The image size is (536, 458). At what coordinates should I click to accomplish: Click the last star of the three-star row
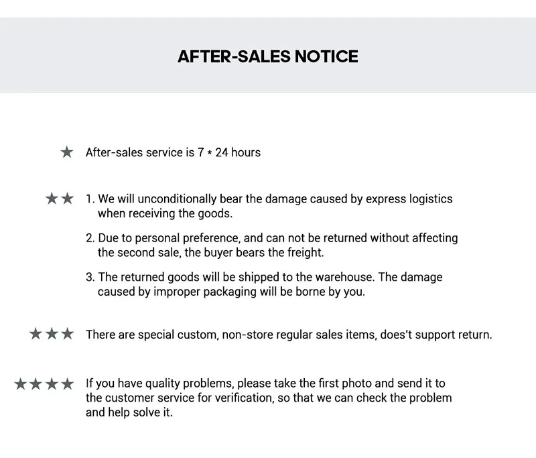tap(68, 333)
